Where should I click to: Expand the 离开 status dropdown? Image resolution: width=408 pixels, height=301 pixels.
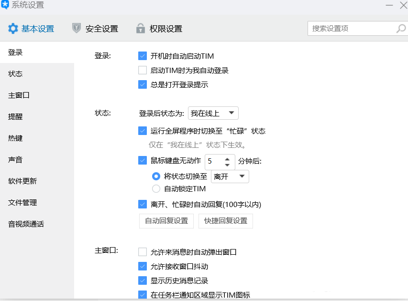tap(230, 176)
